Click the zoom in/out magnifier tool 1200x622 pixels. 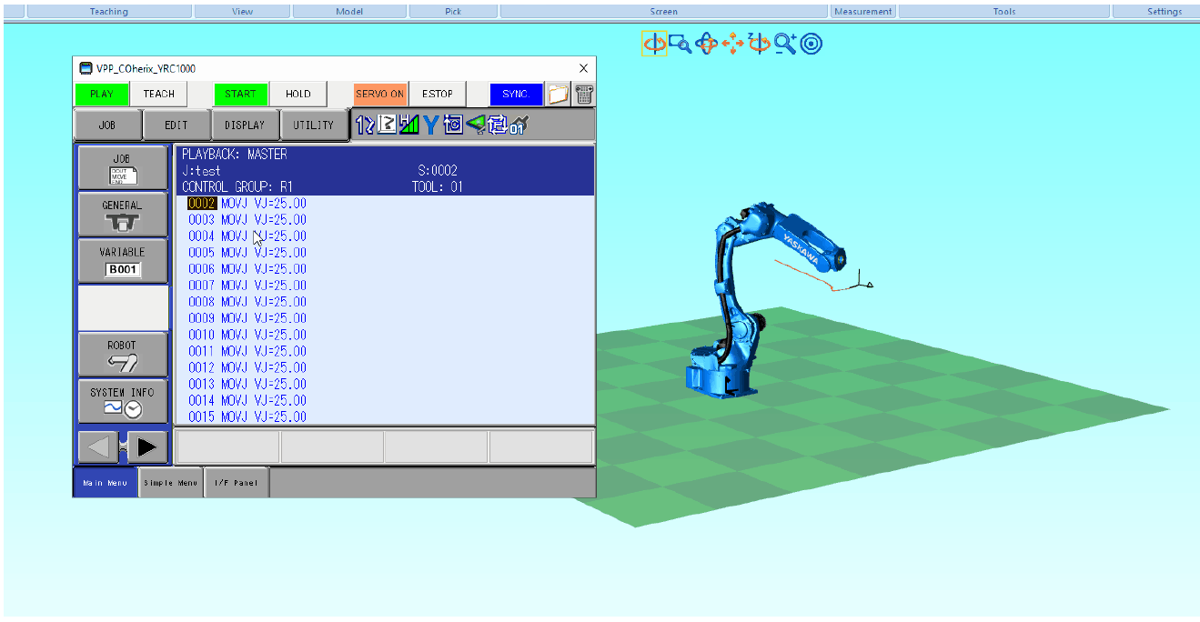click(785, 44)
